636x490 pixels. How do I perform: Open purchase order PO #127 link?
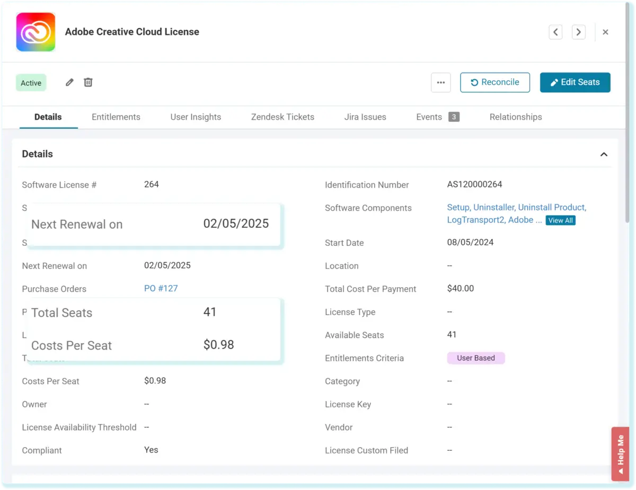pyautogui.click(x=161, y=289)
